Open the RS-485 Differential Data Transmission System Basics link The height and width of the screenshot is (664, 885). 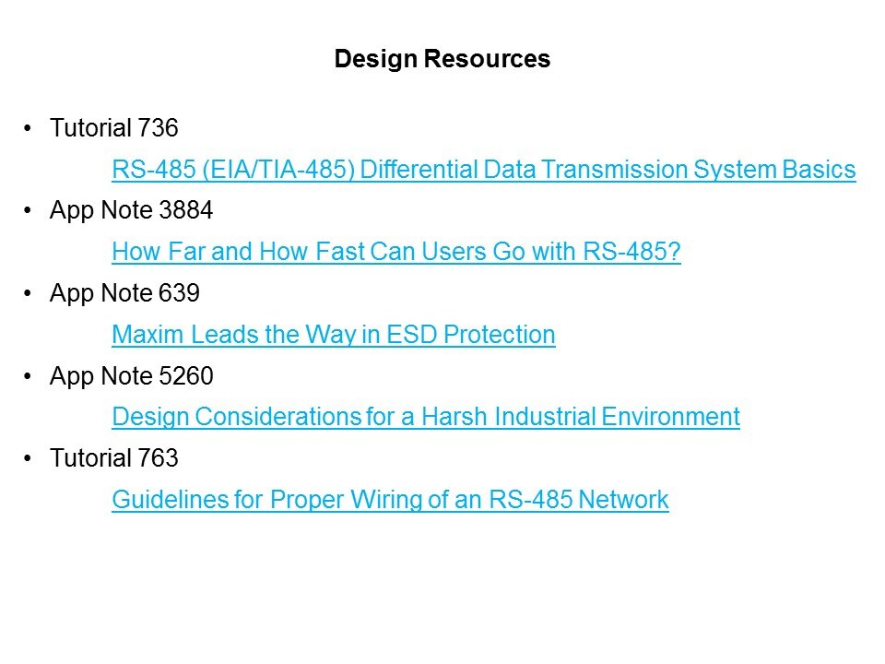pyautogui.click(x=483, y=170)
